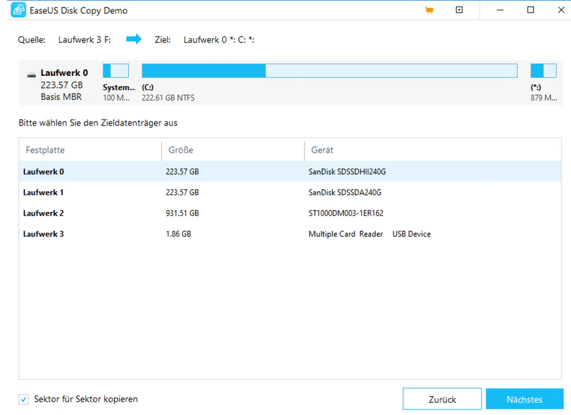Click the ST1000DM003-1ER162 device cell
This screenshot has width=571, height=415.
point(346,213)
